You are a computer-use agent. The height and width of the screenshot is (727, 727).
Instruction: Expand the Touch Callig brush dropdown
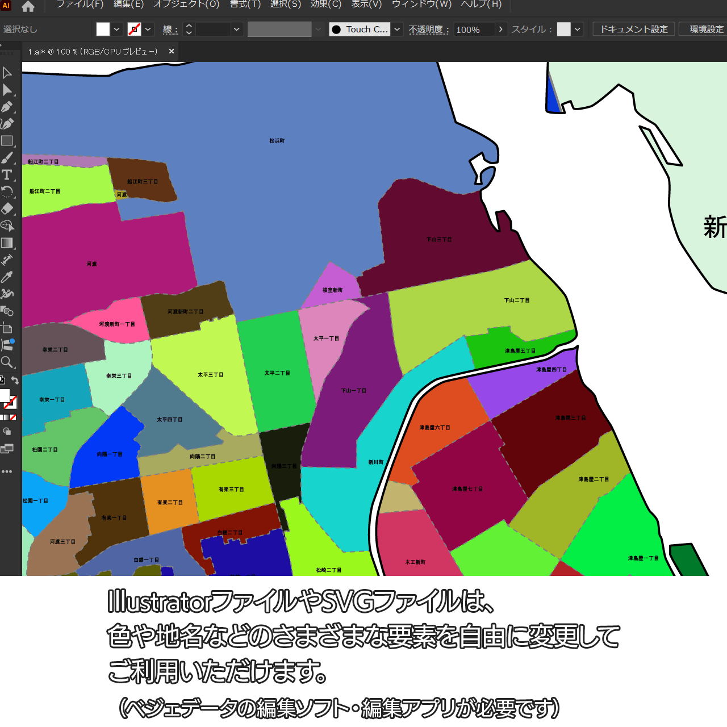pyautogui.click(x=398, y=30)
